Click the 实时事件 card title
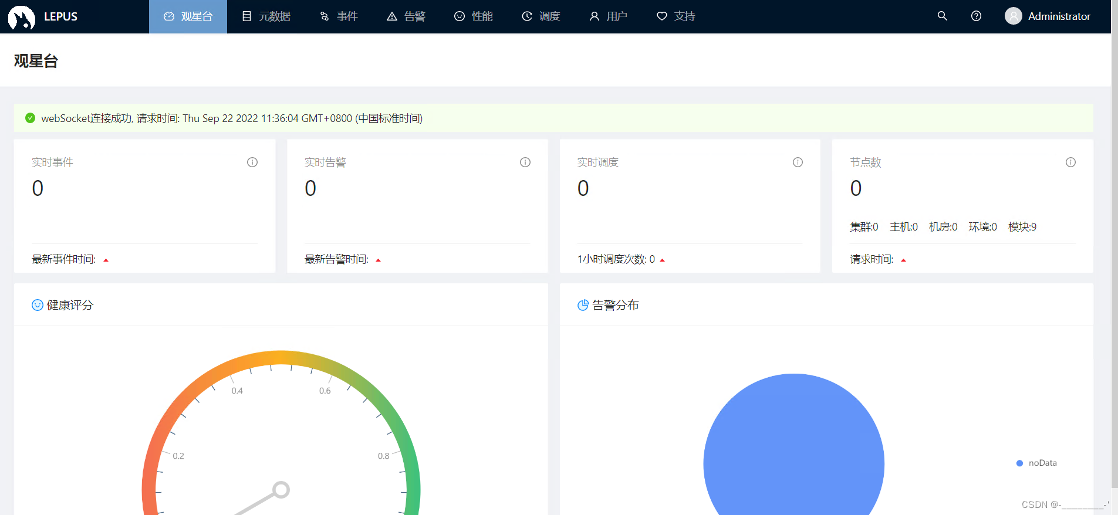1118x515 pixels. [x=52, y=162]
